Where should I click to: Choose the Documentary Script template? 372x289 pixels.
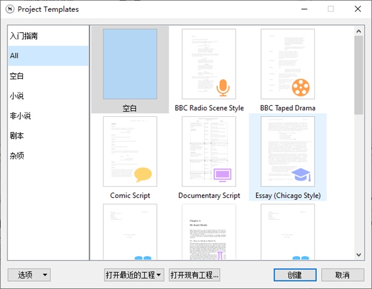(209, 157)
